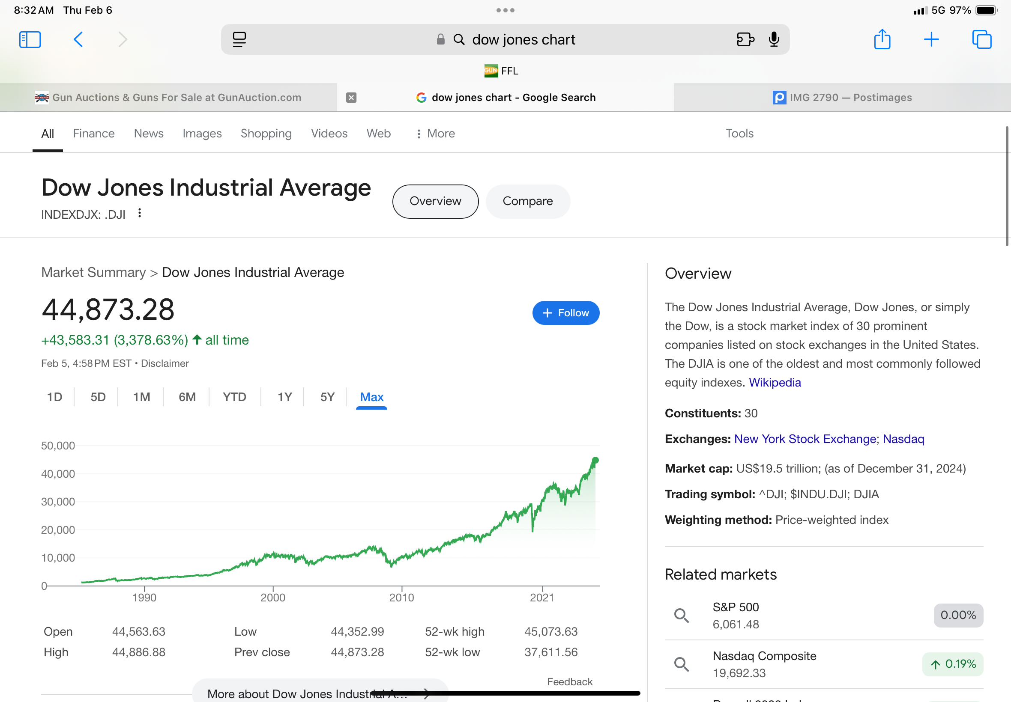Show the 5Y chart range
Screen dimensions: 1011x702
point(327,397)
